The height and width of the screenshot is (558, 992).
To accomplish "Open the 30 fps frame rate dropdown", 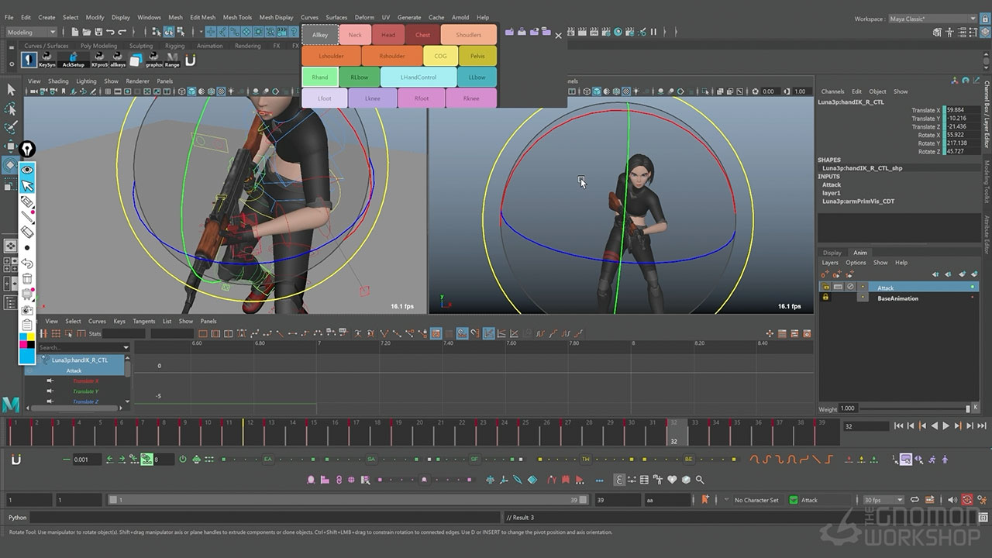I will (883, 500).
